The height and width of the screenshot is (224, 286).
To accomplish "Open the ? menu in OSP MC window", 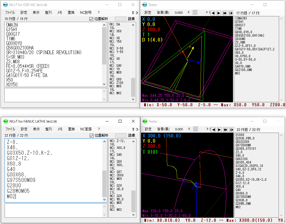I will click(99, 13).
